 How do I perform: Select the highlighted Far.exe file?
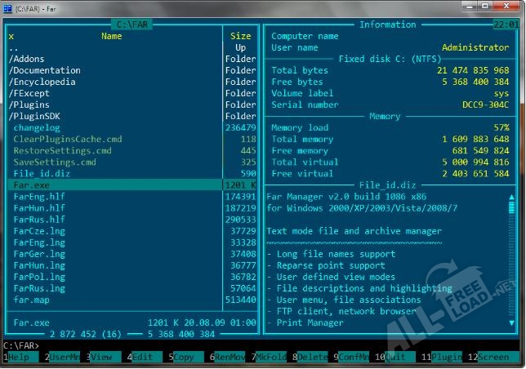click(31, 185)
